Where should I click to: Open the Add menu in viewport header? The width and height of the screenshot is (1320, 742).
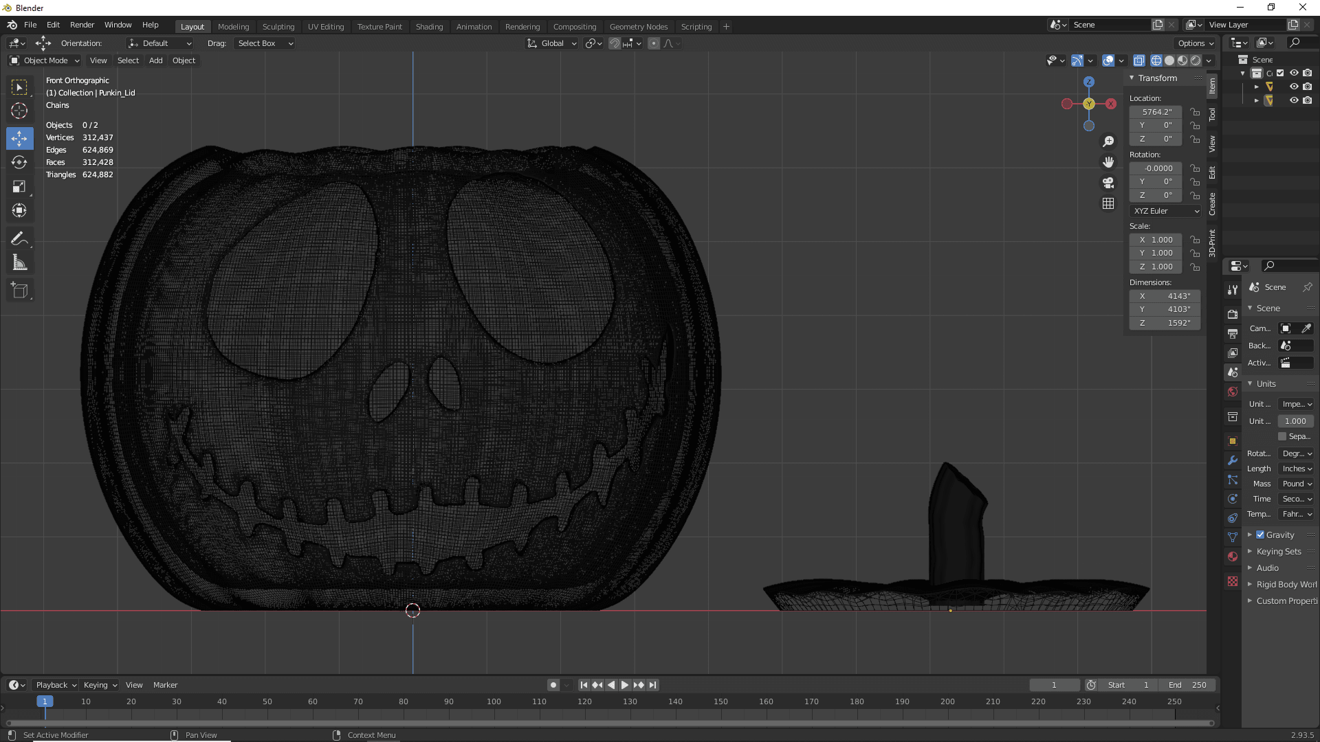(x=156, y=60)
